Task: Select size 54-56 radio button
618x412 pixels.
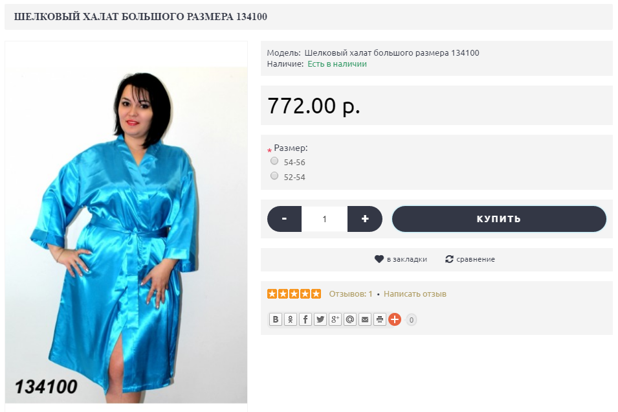Action: (274, 161)
